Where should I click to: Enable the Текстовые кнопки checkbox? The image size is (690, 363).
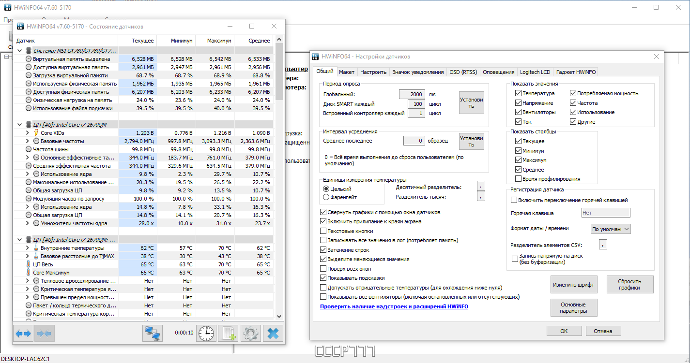(323, 231)
